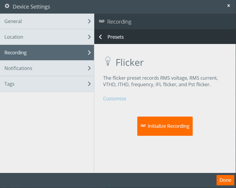Click the back arrow next to Presets
Image resolution: width=236 pixels, height=188 pixels.
point(100,37)
